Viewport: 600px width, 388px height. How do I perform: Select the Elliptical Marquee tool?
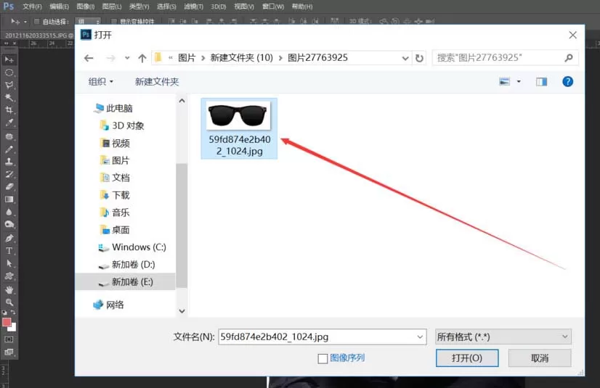[x=9, y=73]
